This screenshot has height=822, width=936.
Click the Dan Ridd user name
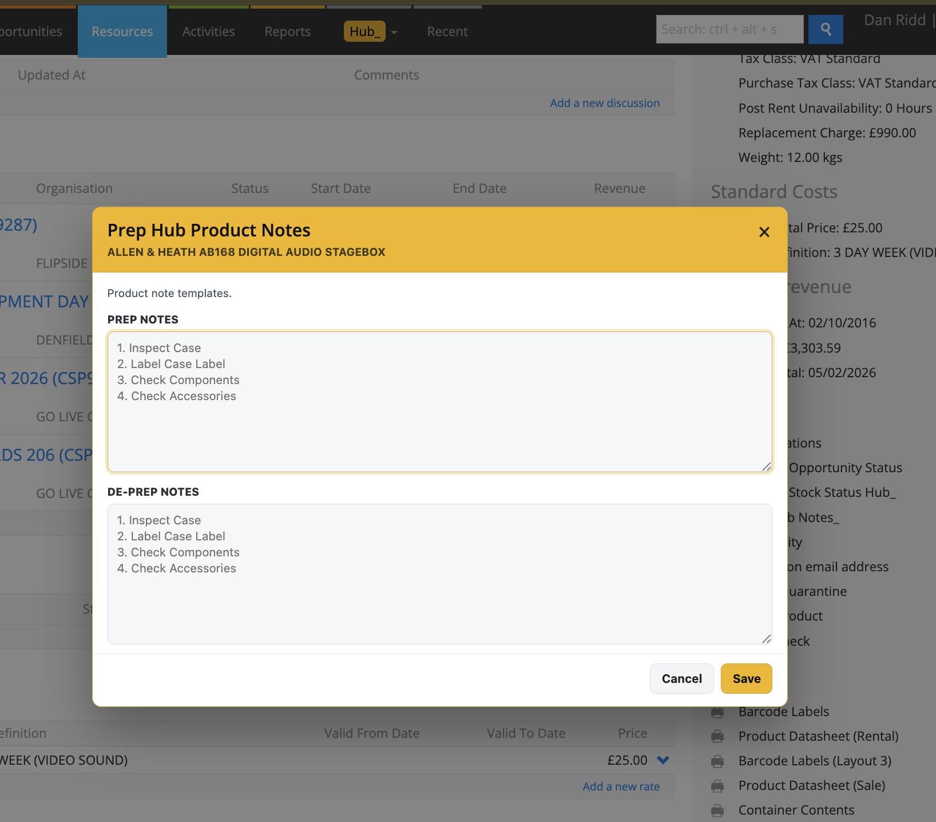pyautogui.click(x=895, y=20)
